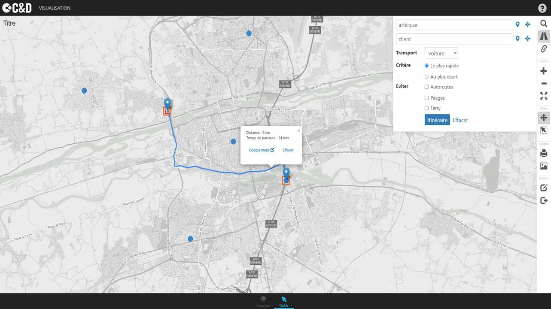
Task: Select the Au plus court criterion
Action: (426, 77)
